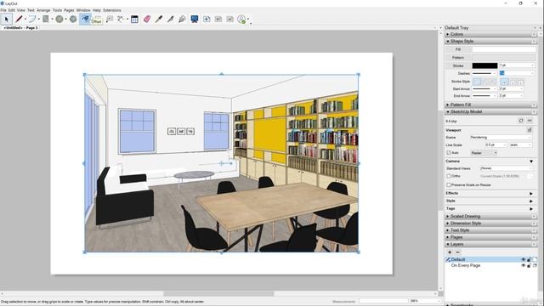Screen dimensions: 544x306
Task: Enable the Ortho checkbox
Action: (449, 176)
